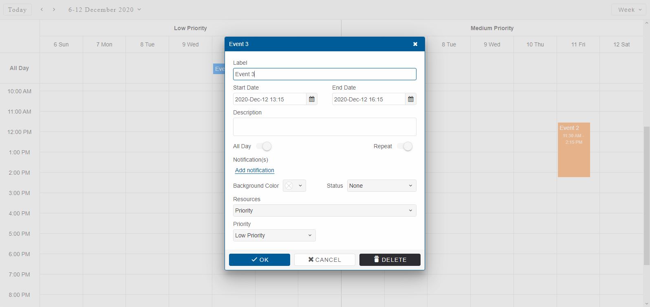Image resolution: width=650 pixels, height=307 pixels.
Task: Go to next week arrow
Action: click(54, 9)
